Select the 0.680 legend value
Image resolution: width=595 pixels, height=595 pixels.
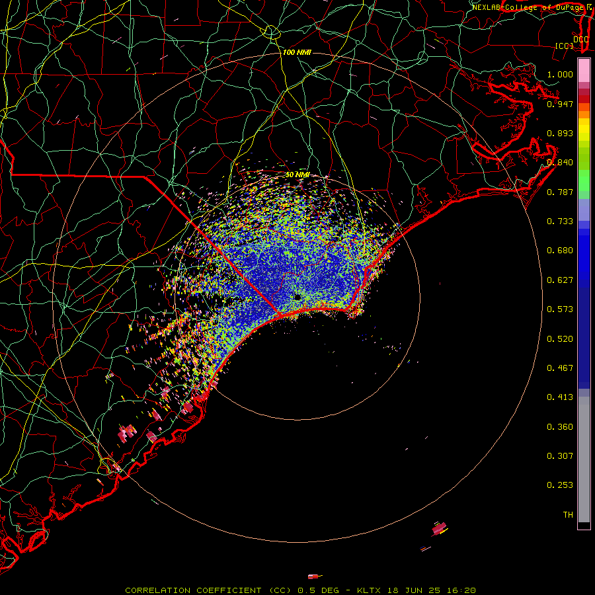(560, 250)
